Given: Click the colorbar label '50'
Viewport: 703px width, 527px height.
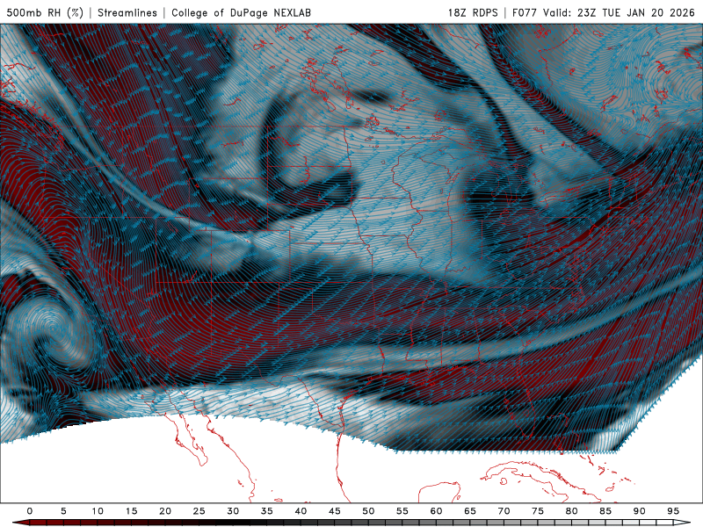Looking at the screenshot, I should [x=368, y=511].
